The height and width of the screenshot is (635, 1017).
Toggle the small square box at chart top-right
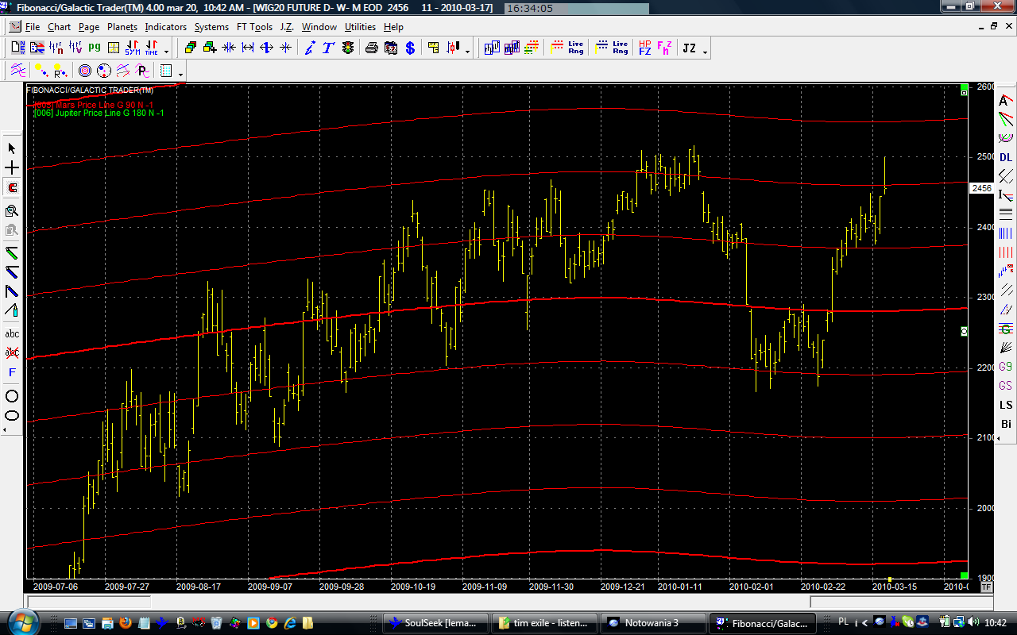point(964,93)
